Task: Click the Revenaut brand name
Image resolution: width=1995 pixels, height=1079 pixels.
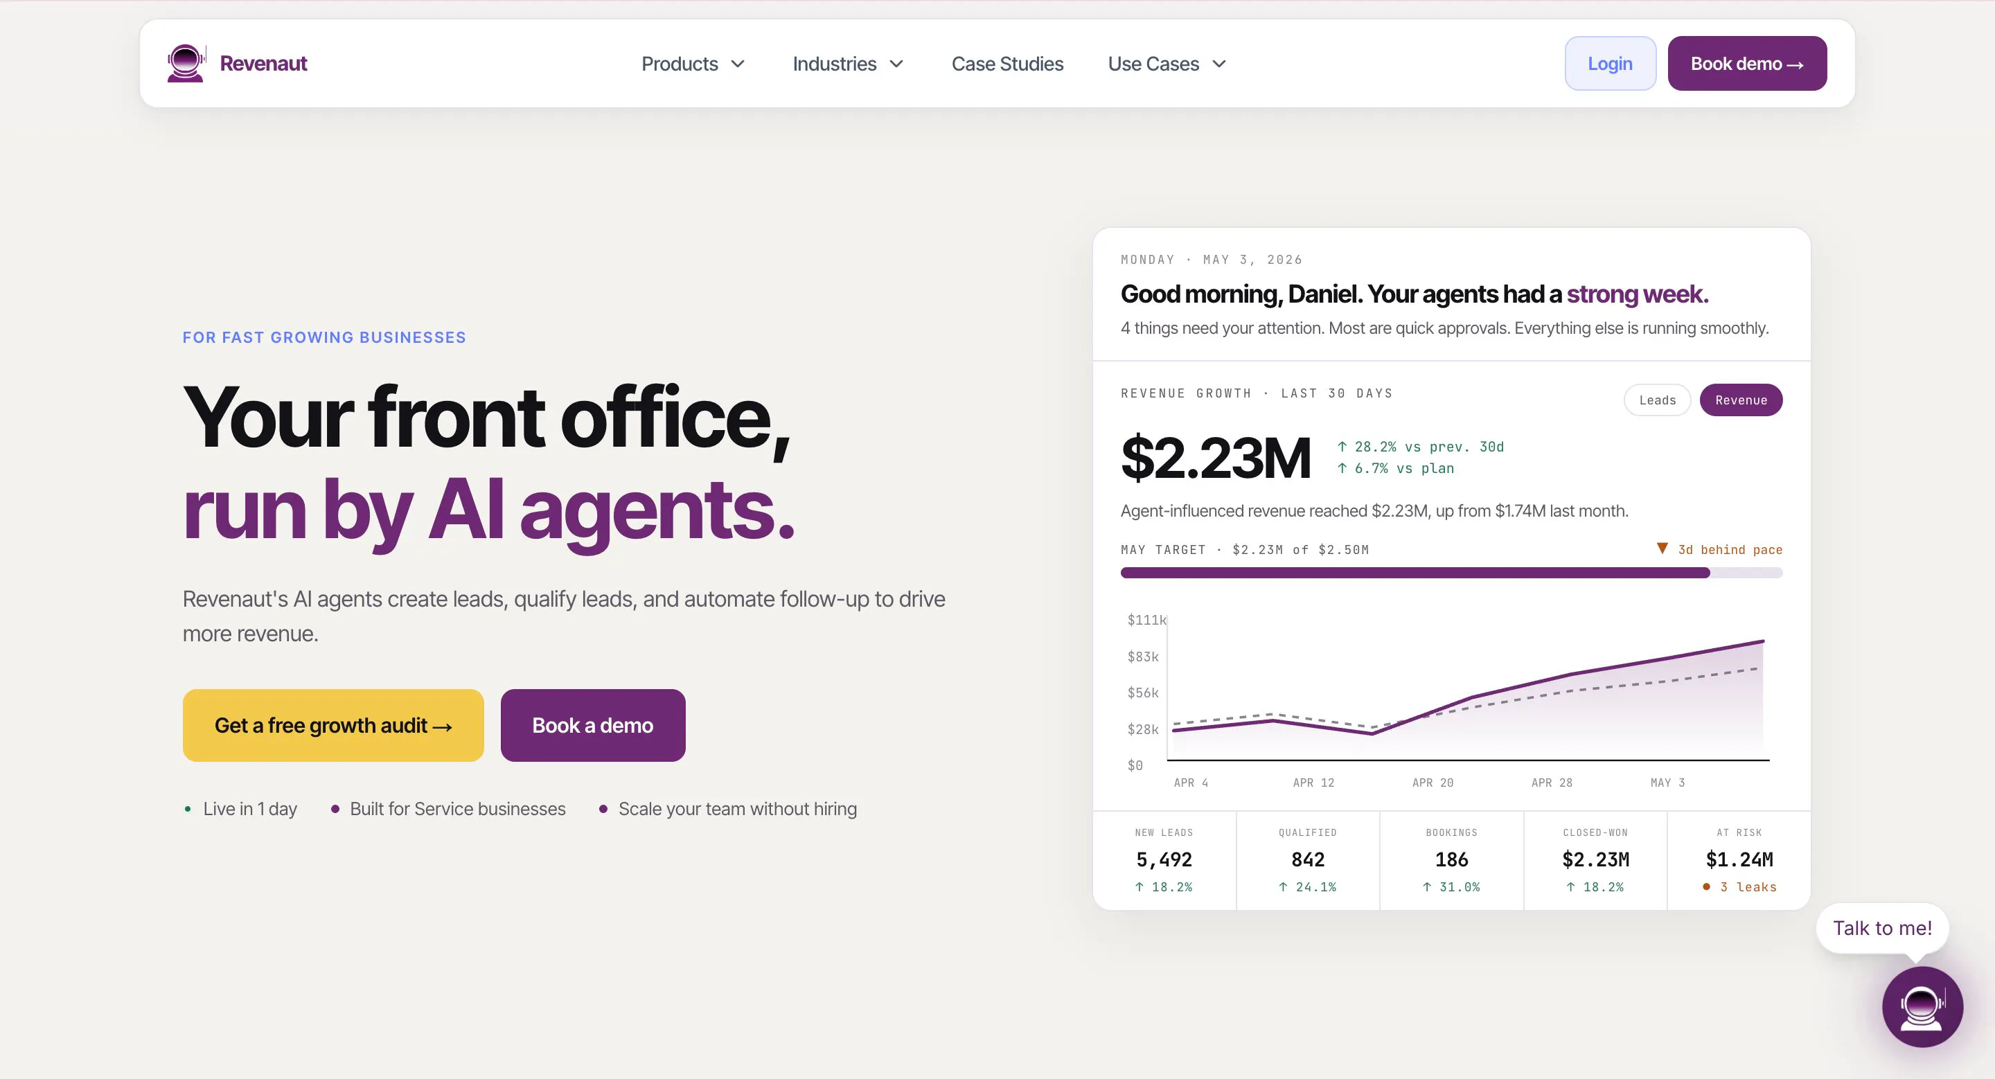Action: click(x=263, y=64)
